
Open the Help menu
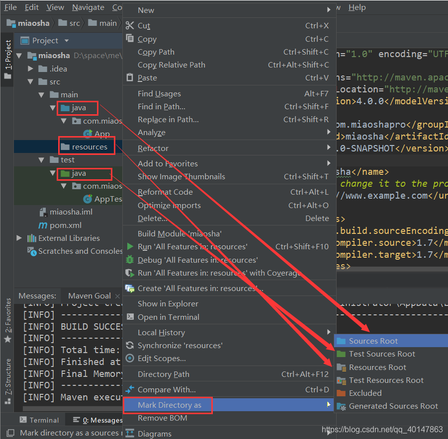pos(357,7)
